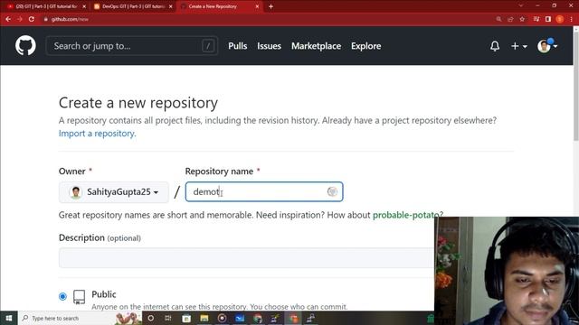
Task: Reload the github.com/new page
Action: click(32, 19)
